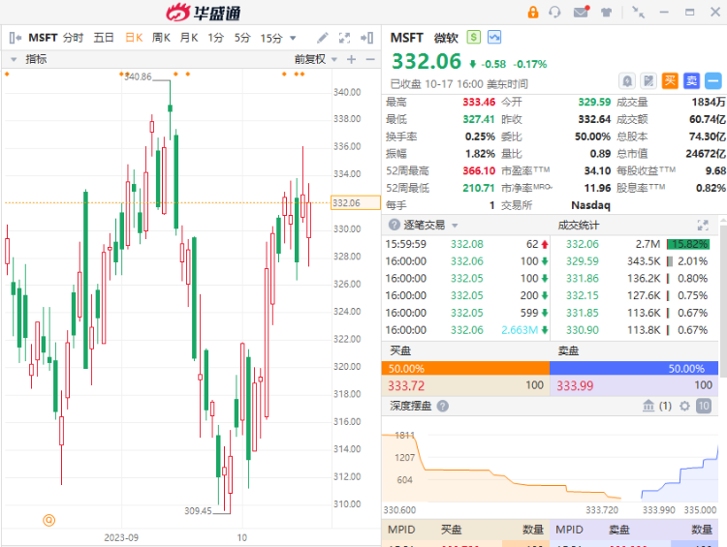The height and width of the screenshot is (547, 727).
Task: Expand the trade statistics panel
Action: [x=703, y=226]
